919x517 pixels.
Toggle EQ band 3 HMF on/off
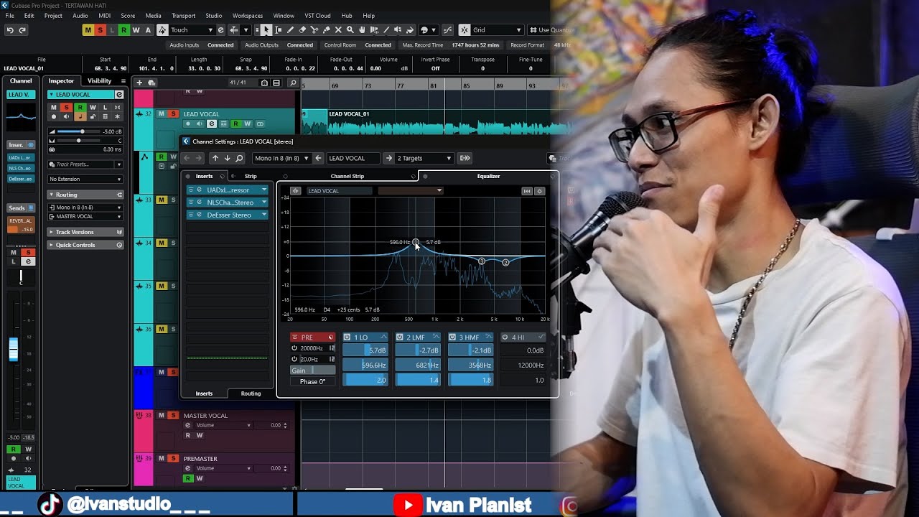[x=452, y=337]
